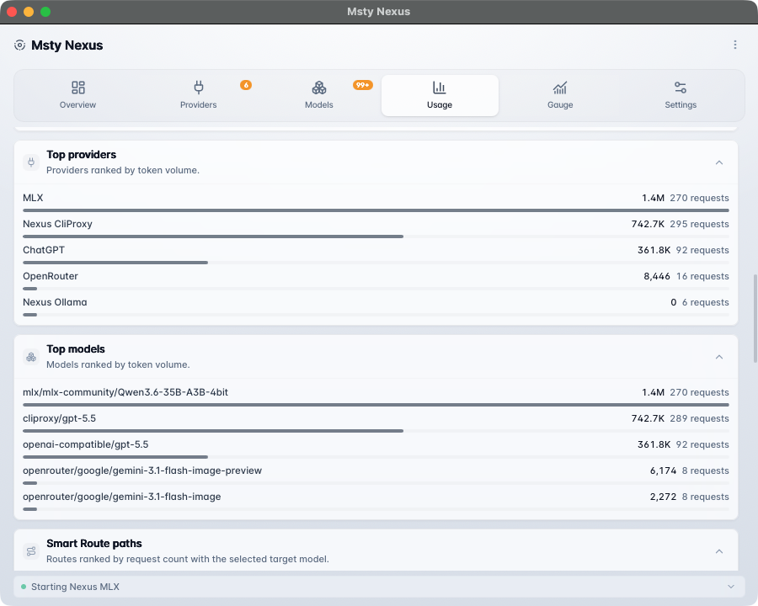Viewport: 758px width, 606px height.
Task: Click the Settings sliders icon
Action: point(681,88)
